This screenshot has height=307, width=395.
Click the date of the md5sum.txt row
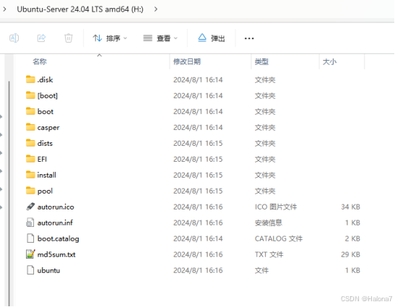198,254
